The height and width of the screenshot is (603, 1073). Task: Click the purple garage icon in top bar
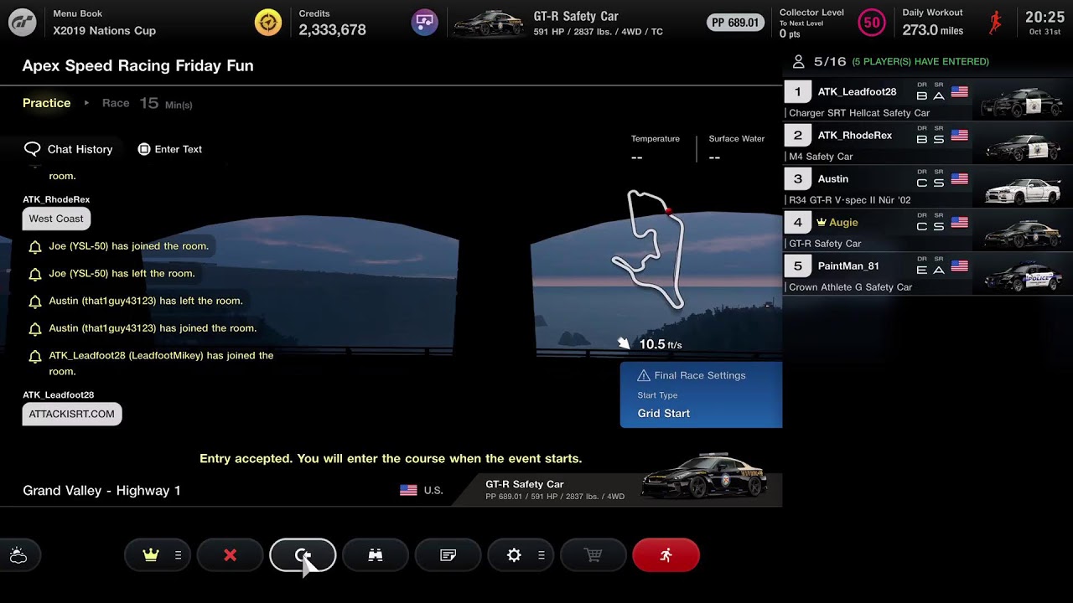[425, 23]
